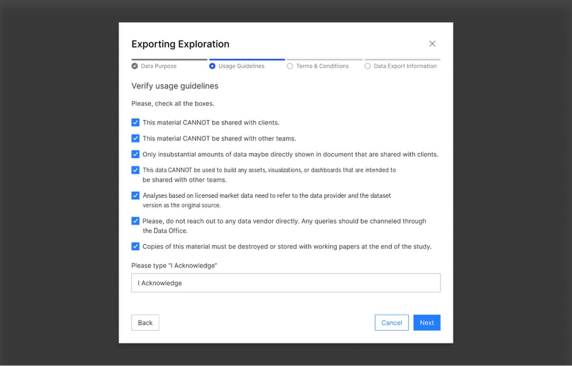Click the Back button
Screen dimensions: 572x366
(145, 323)
